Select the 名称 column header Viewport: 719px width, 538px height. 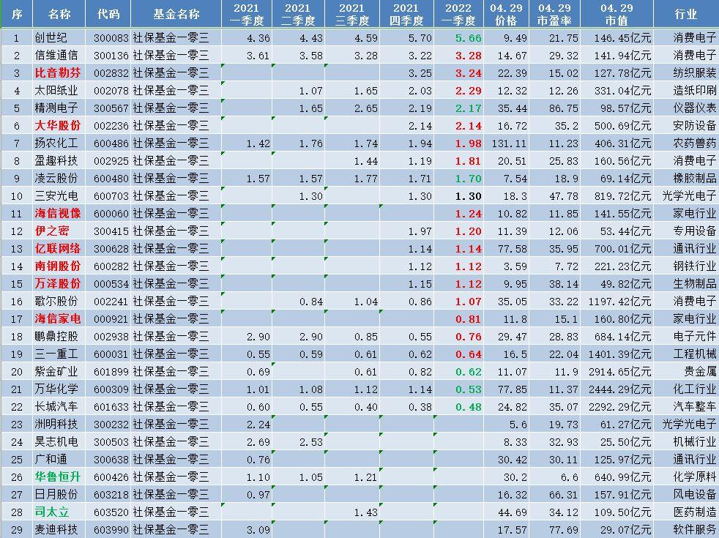[59, 14]
